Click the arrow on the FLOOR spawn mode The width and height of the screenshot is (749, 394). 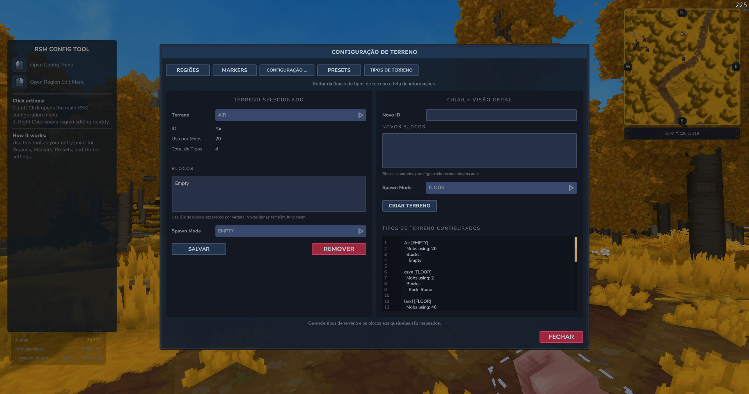click(572, 188)
